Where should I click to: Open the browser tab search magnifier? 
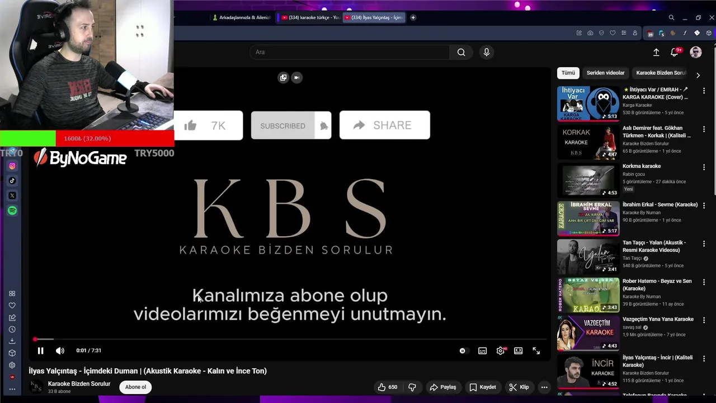pos(671,18)
